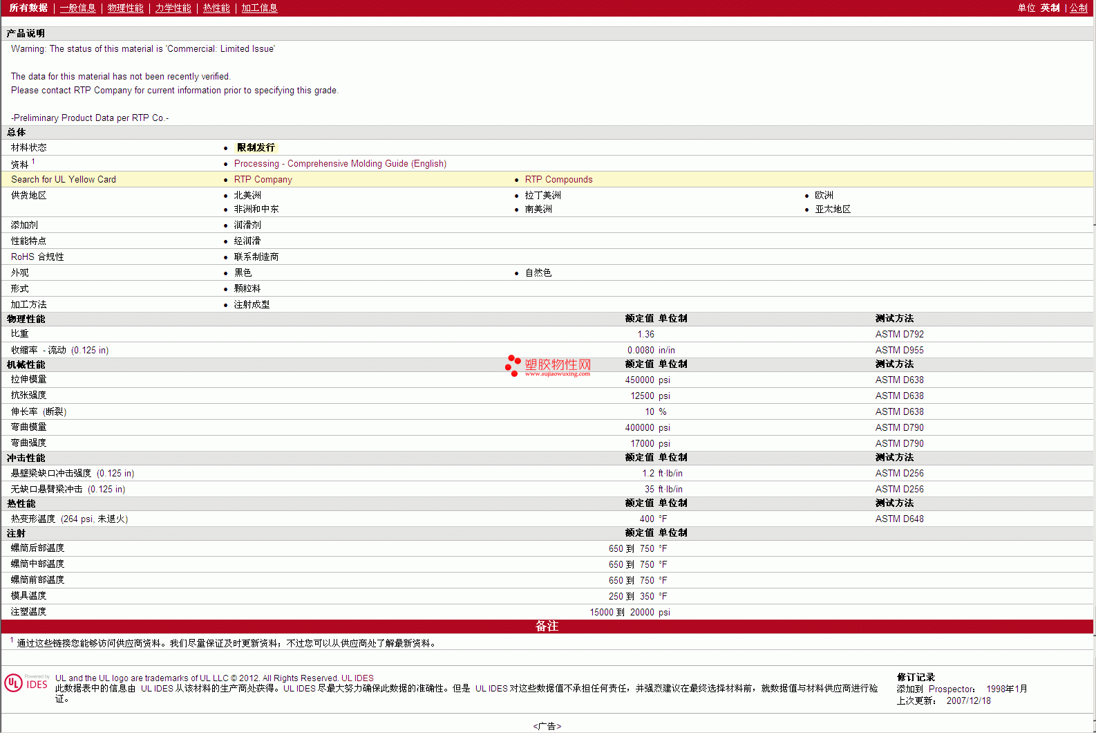Screen dimensions: 1096x733
Task: Switch units to 英制
Action: coord(1050,8)
